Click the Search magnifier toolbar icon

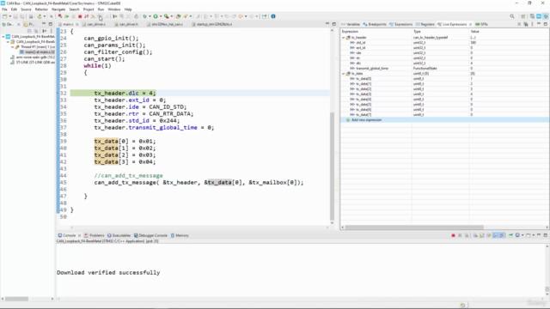click(512, 16)
